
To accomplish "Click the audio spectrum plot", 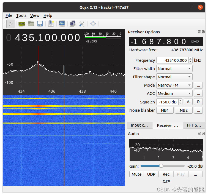I will (166, 150).
